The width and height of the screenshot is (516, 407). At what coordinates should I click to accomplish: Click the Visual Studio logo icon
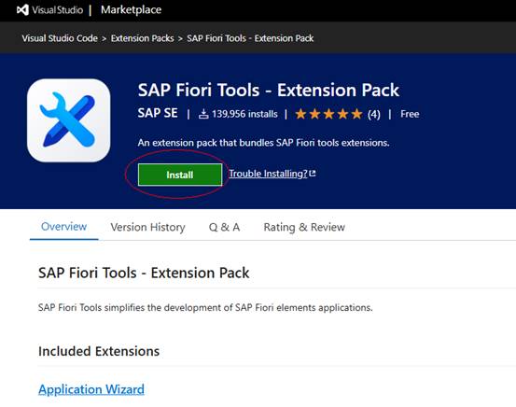point(22,10)
